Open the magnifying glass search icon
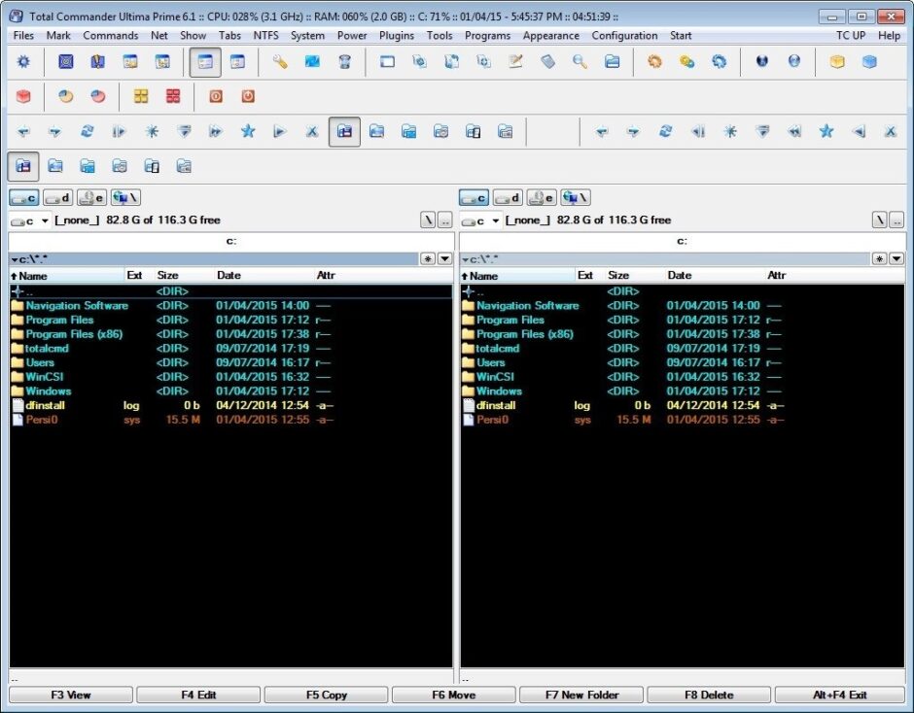This screenshot has width=914, height=713. point(580,61)
